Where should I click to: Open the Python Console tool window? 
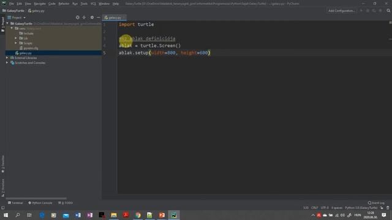click(40, 203)
